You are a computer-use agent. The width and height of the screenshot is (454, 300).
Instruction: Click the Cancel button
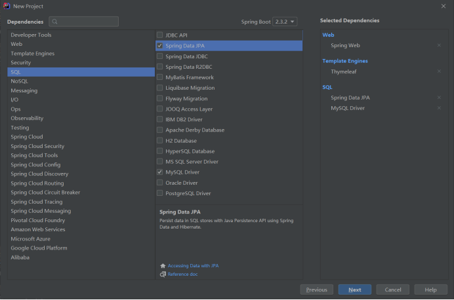392,290
